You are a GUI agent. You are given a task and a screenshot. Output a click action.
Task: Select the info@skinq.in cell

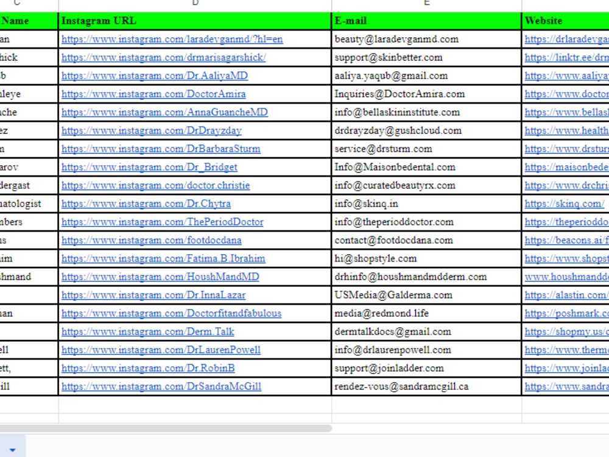point(426,204)
